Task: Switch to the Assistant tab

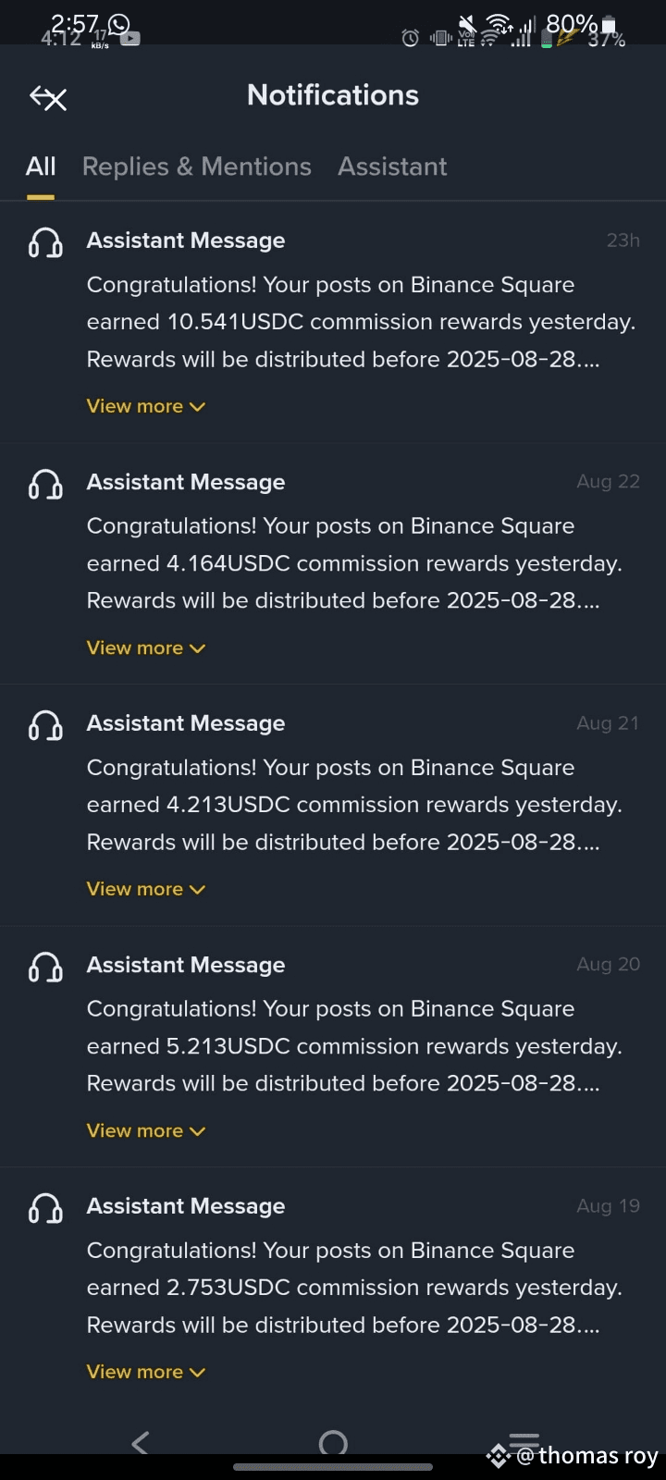Action: 392,166
